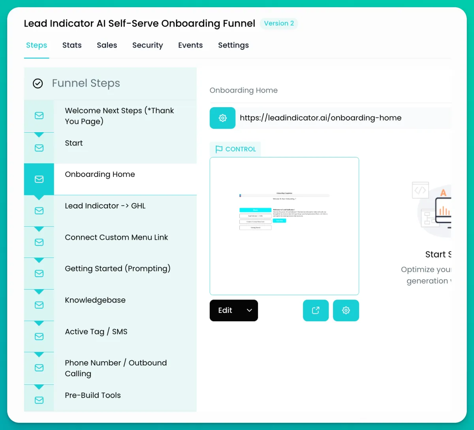Expand the Edit button dropdown arrow
This screenshot has width=474, height=430.
pyautogui.click(x=249, y=311)
